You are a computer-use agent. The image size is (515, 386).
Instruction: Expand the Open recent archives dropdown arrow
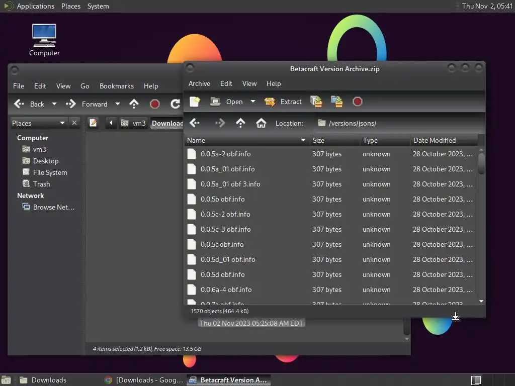coord(253,102)
